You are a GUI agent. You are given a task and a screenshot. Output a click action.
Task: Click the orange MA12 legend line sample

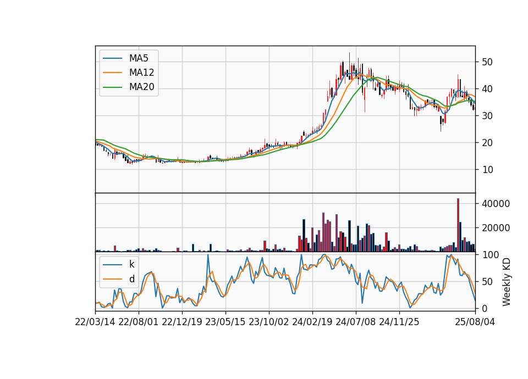112,73
